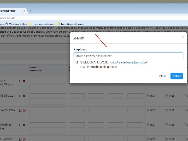Click the Employee search input field
This screenshot has width=188, height=141.
(x=128, y=56)
